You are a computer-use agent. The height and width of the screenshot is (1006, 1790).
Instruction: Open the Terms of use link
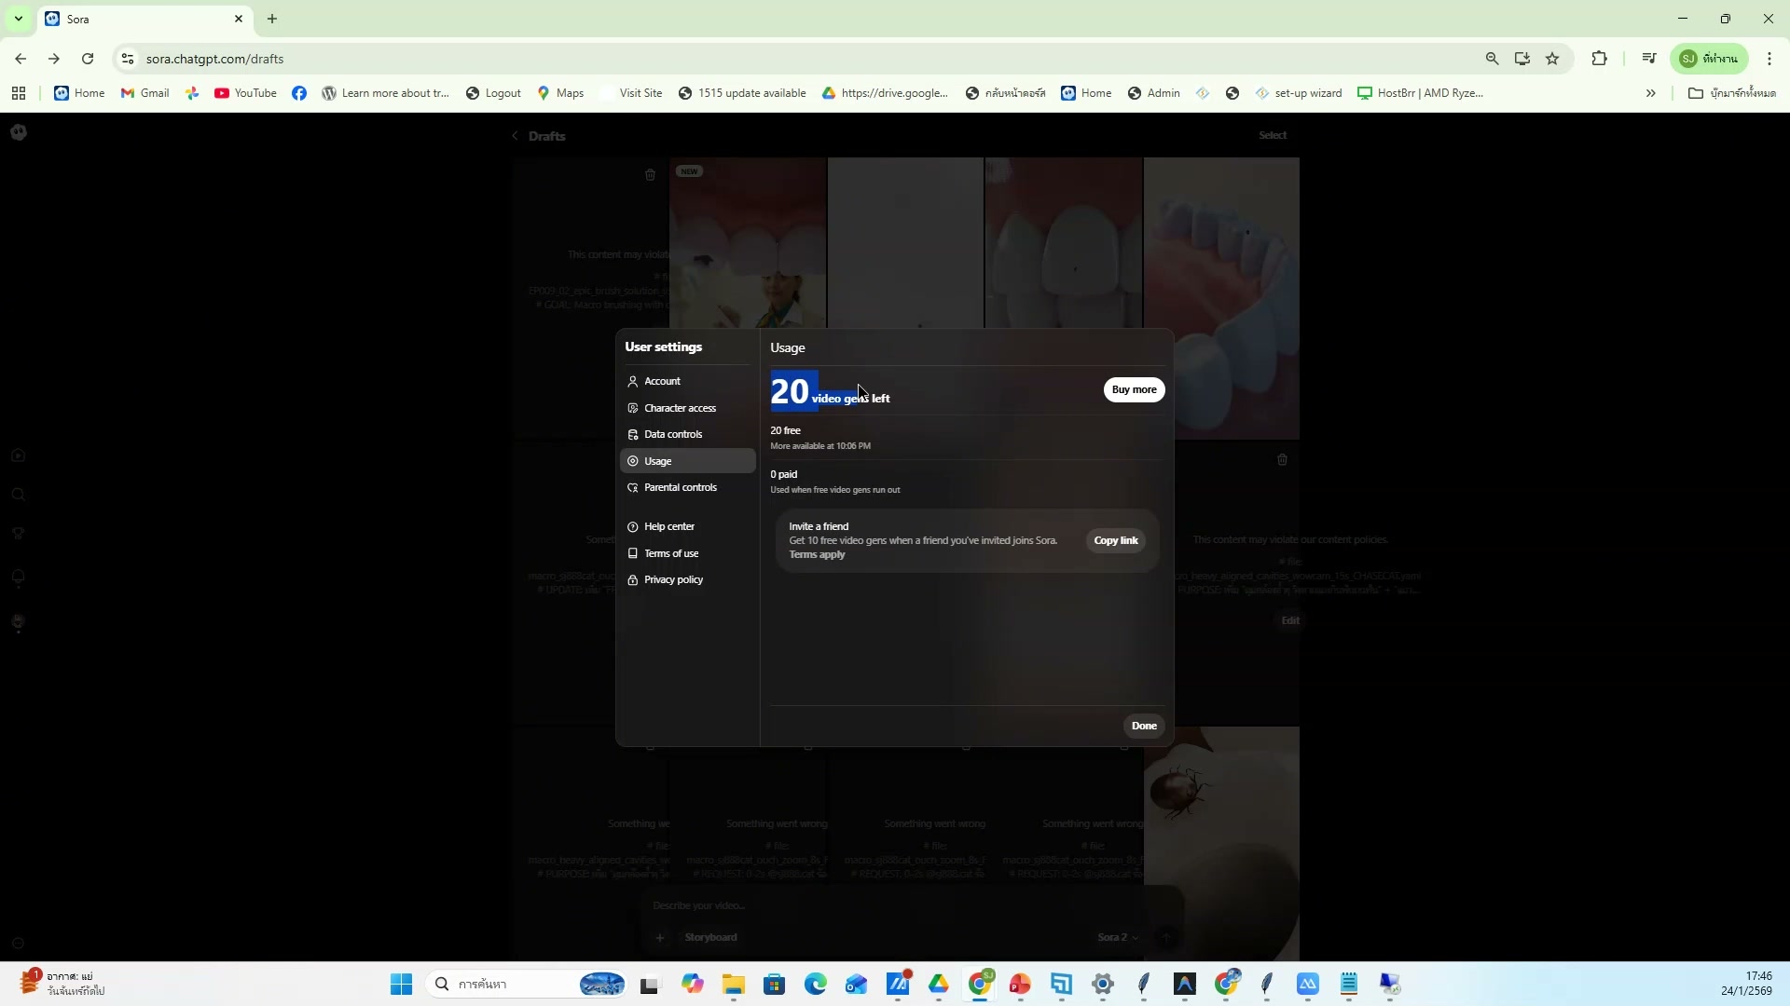click(670, 553)
